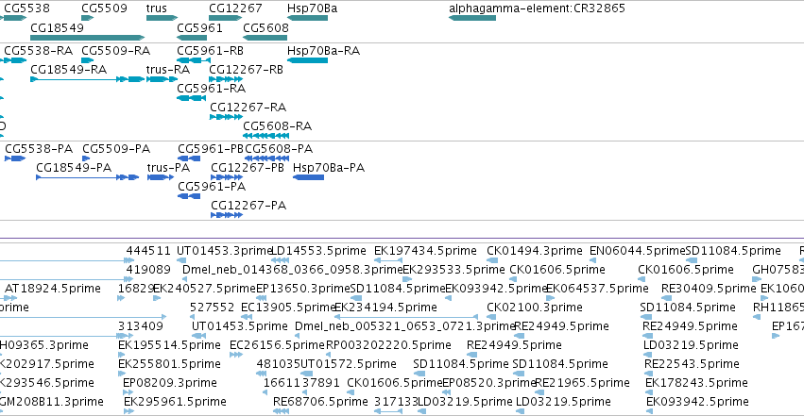Viewport: 804px width, 416px height.
Task: Select the CG5608 gene feature
Action: pos(265,38)
